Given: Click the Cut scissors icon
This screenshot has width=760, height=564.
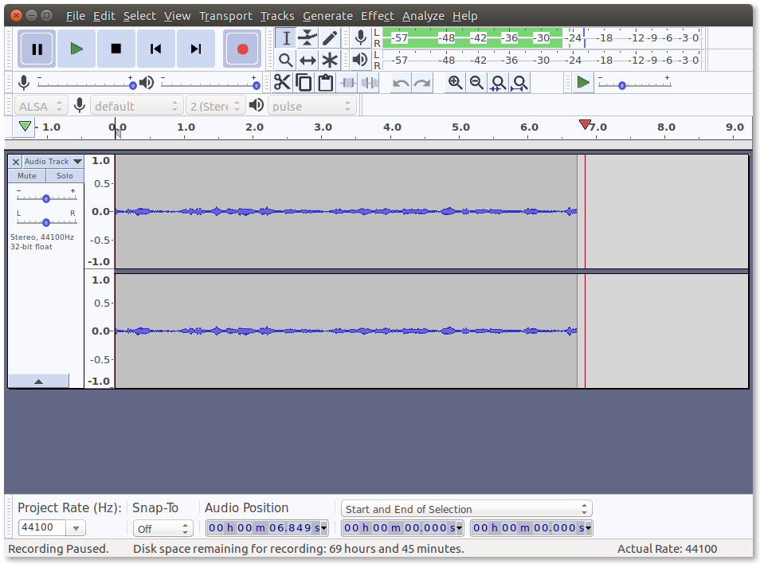Looking at the screenshot, I should pos(282,82).
